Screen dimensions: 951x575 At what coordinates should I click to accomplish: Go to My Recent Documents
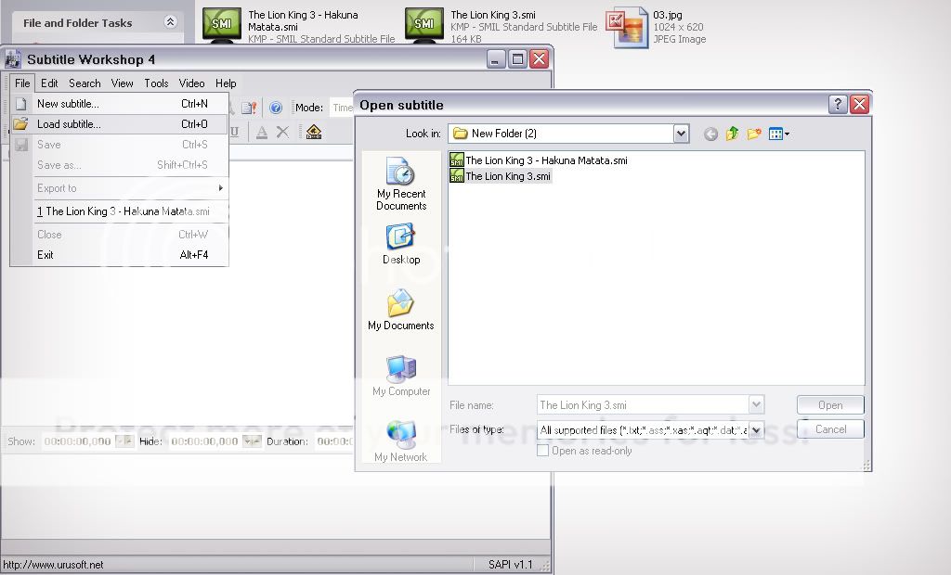coord(401,184)
